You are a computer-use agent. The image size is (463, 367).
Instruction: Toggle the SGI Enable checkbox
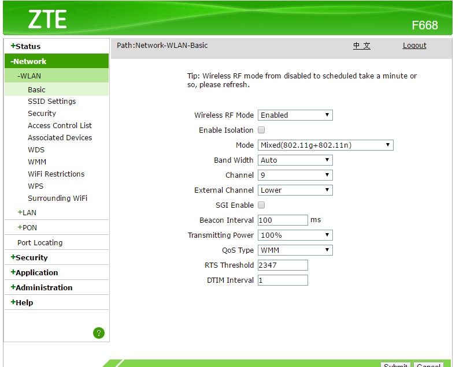point(261,205)
